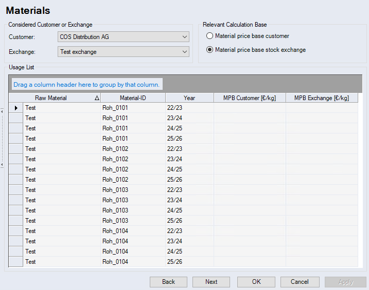
Task: Click MPB Customer cell for Roh_0101 23/24
Action: coord(250,118)
